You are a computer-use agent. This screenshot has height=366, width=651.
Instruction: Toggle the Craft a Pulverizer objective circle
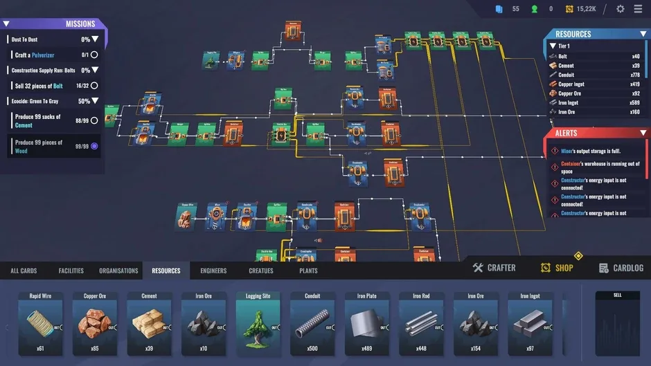(94, 55)
